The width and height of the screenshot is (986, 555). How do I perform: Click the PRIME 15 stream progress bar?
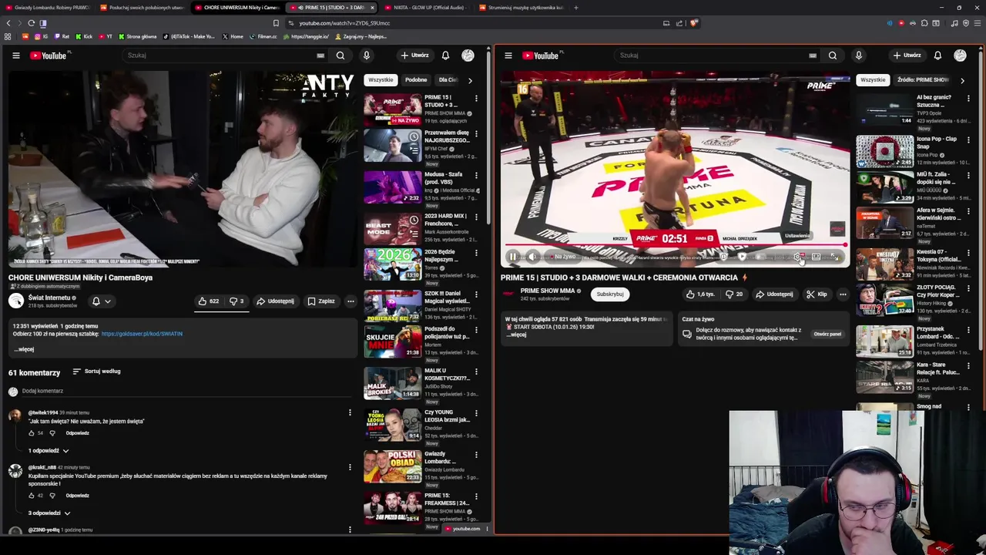click(675, 246)
